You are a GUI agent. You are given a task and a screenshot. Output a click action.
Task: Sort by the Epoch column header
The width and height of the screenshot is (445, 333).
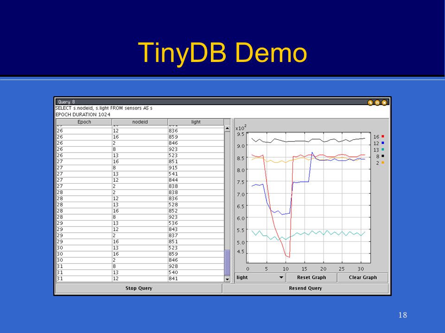tap(84, 122)
